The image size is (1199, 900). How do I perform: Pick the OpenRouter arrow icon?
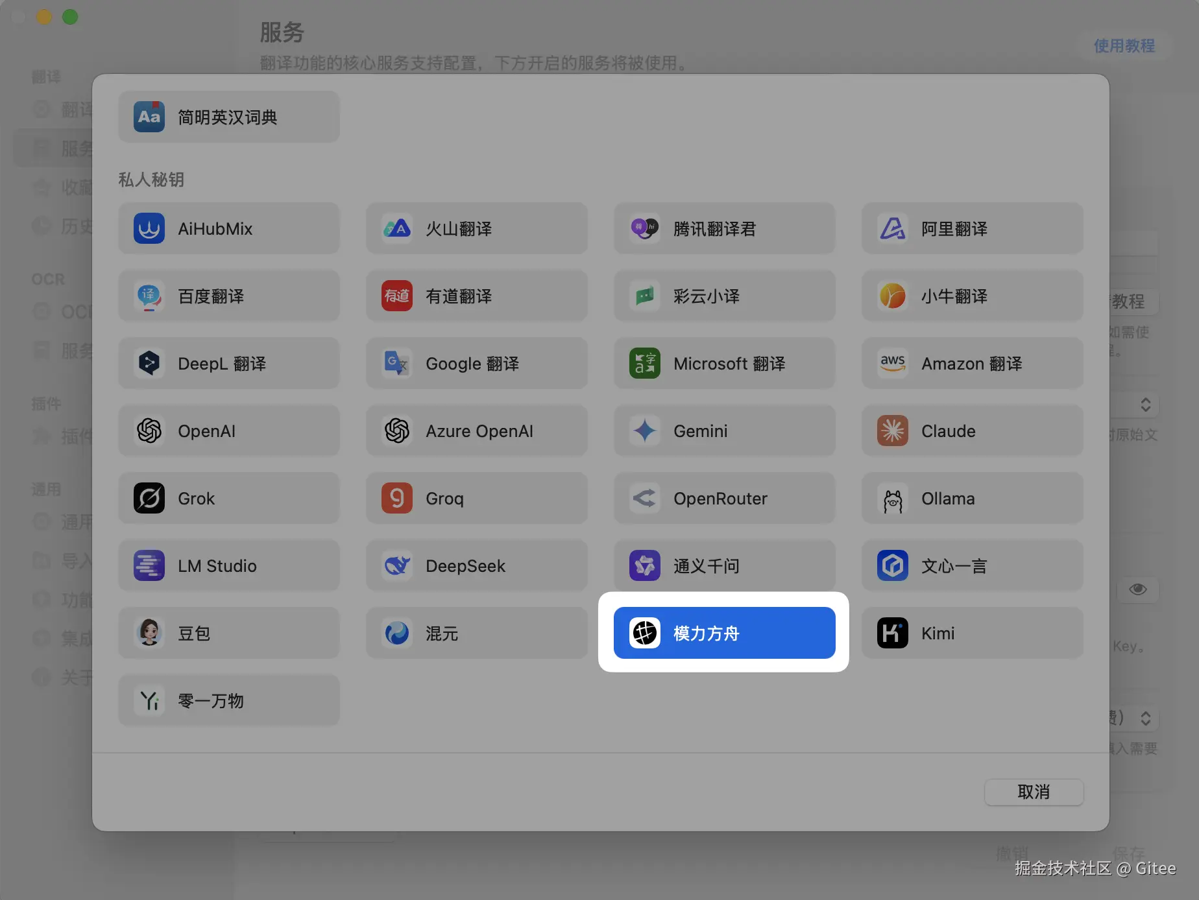tap(645, 499)
